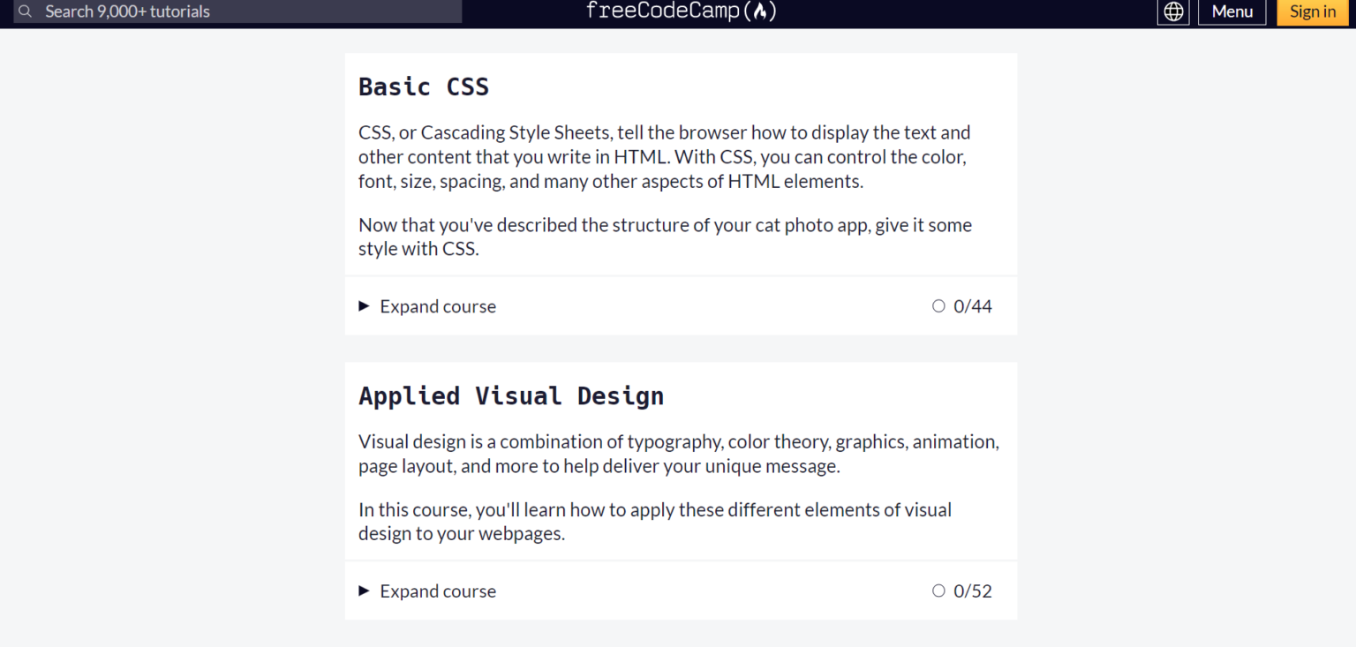Click the Sign in button

1312,11
